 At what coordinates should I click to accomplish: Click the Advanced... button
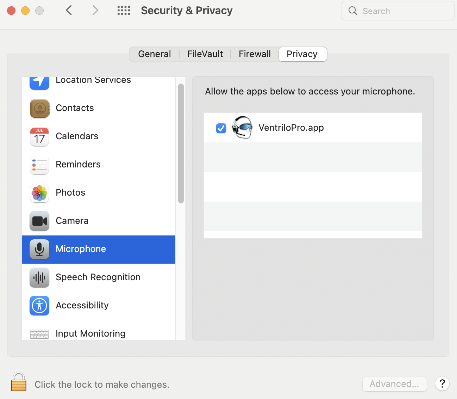coord(395,384)
